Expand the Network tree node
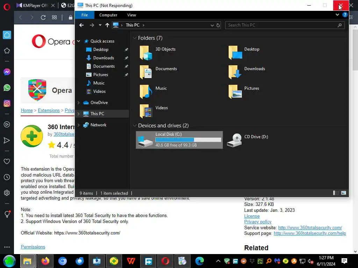The image size is (358, 268). (79, 125)
